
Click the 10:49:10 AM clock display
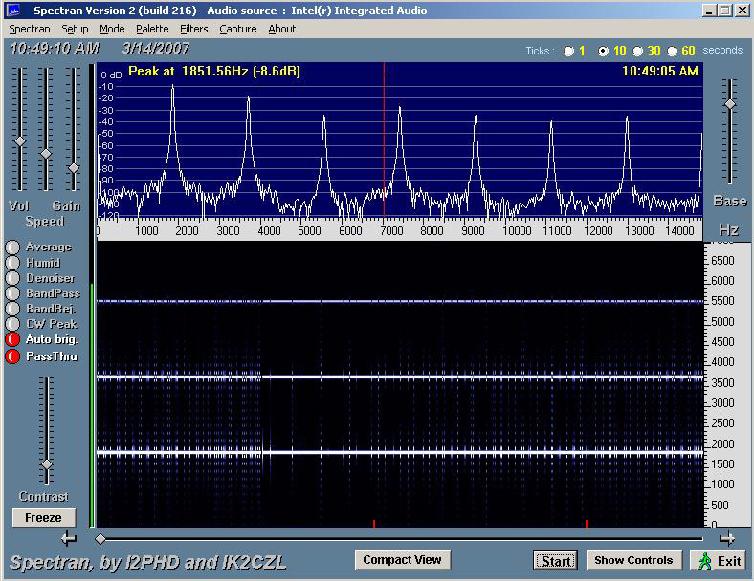(x=55, y=49)
